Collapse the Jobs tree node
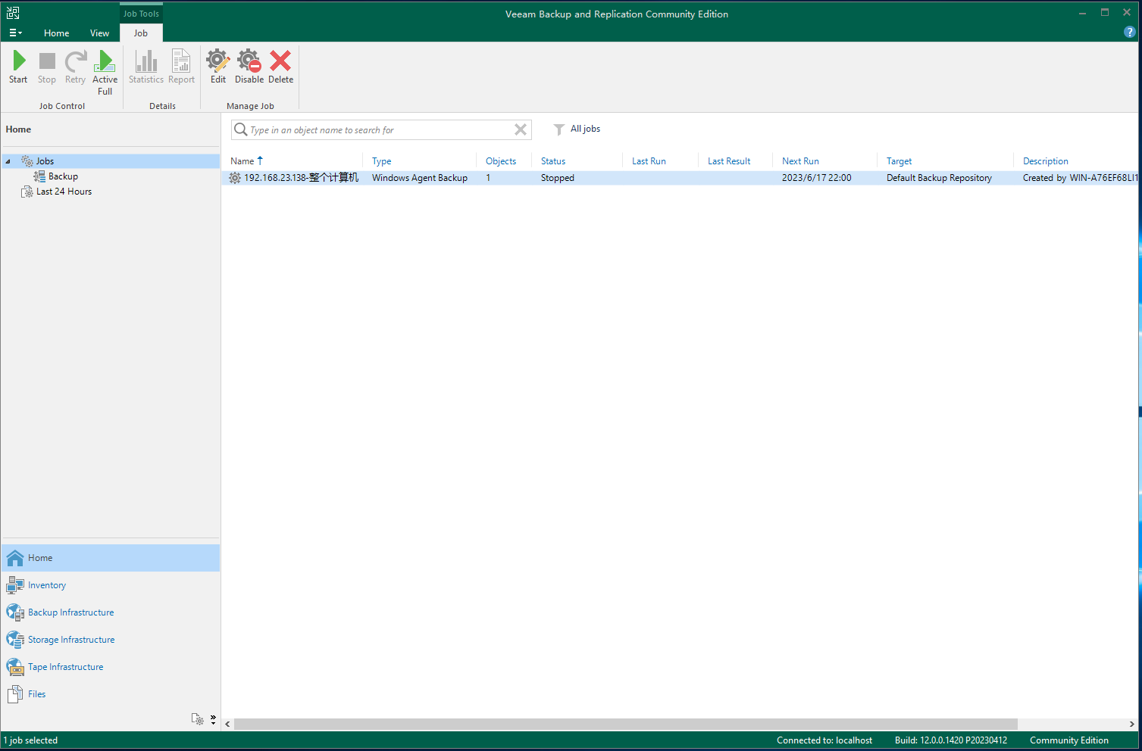 (8, 161)
